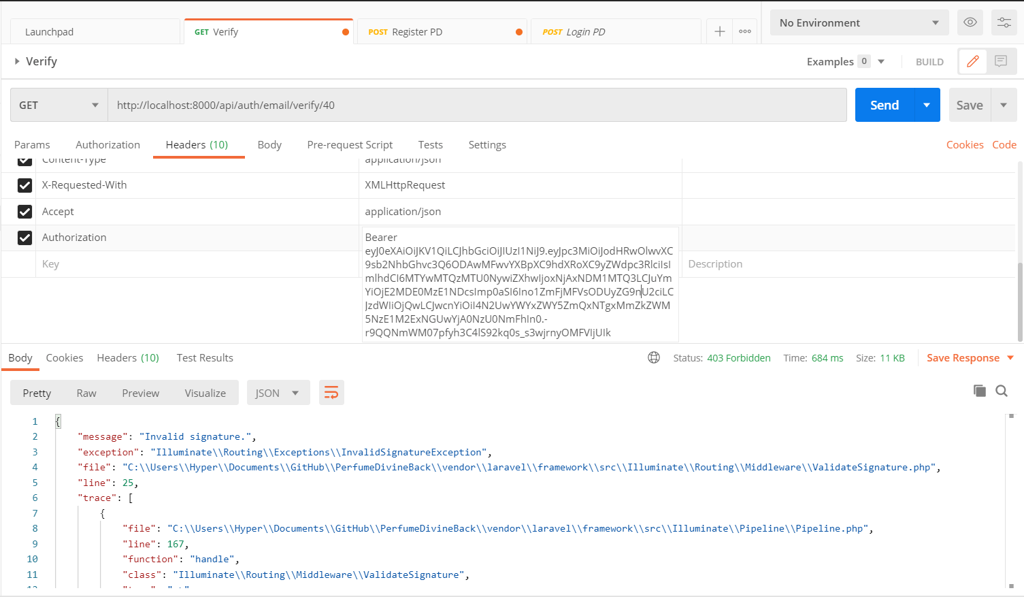The width and height of the screenshot is (1024, 597).
Task: Switch to the Register PD tab
Action: [x=442, y=31]
